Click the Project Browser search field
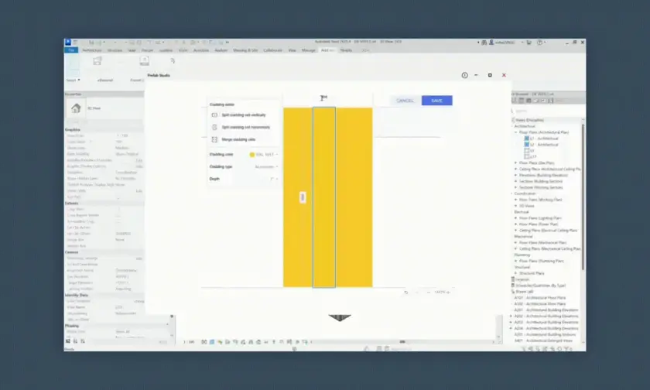 tap(547, 111)
